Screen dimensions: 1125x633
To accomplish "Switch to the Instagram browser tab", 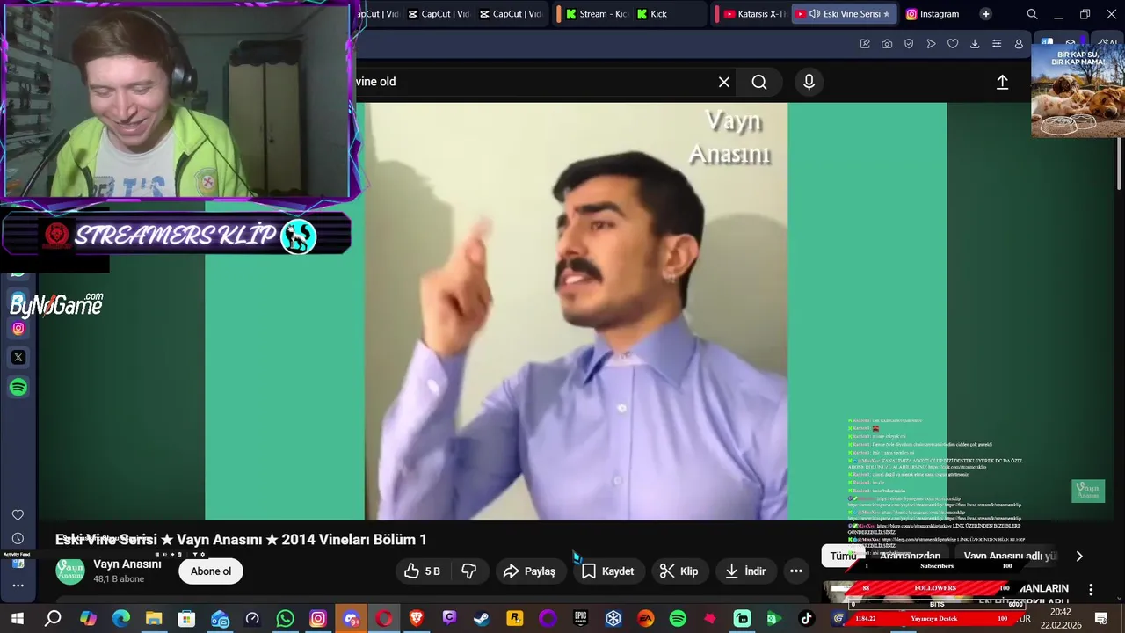I will pyautogui.click(x=933, y=14).
